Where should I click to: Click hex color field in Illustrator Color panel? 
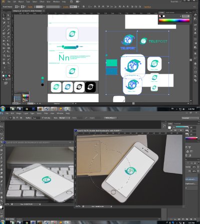point(185,16)
